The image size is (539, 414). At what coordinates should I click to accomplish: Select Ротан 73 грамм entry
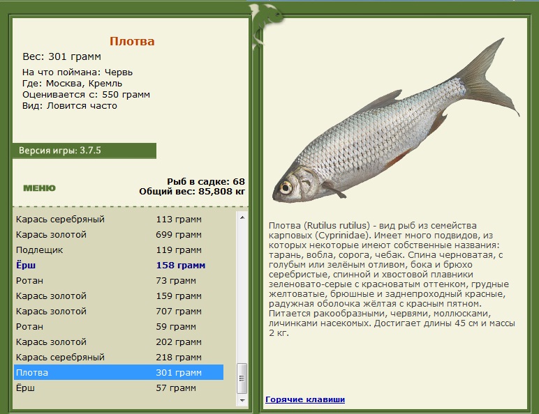tap(119, 281)
